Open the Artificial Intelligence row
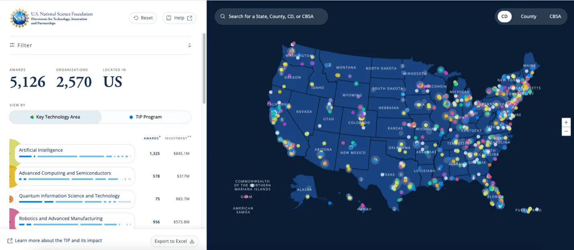The image size is (574, 250). 75,153
